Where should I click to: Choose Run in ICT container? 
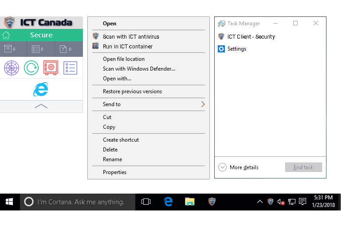(x=128, y=47)
